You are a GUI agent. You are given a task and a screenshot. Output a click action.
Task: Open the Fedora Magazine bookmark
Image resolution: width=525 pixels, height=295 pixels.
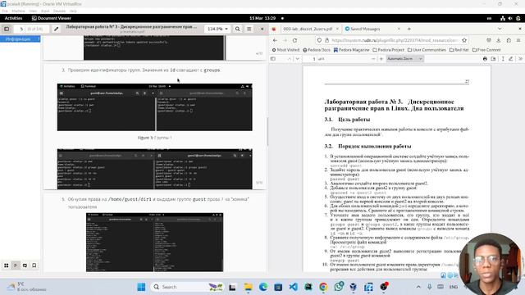pyautogui.click(x=351, y=50)
